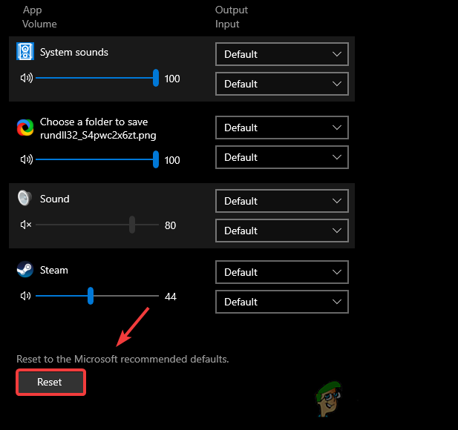Click the Sound app speaker icon

[24, 198]
